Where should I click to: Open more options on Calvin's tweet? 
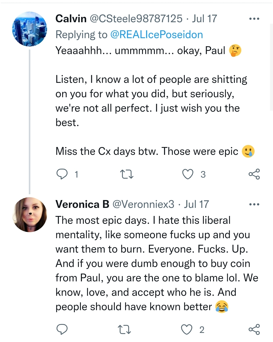tap(254, 19)
